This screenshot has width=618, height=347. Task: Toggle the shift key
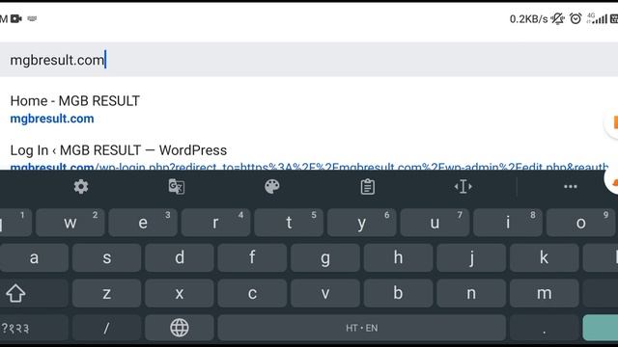(15, 293)
